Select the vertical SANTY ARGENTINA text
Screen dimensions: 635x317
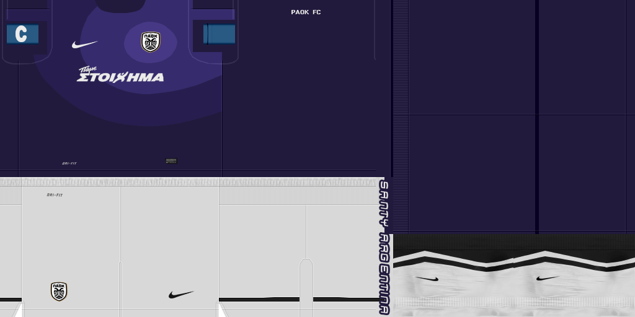pyautogui.click(x=384, y=248)
